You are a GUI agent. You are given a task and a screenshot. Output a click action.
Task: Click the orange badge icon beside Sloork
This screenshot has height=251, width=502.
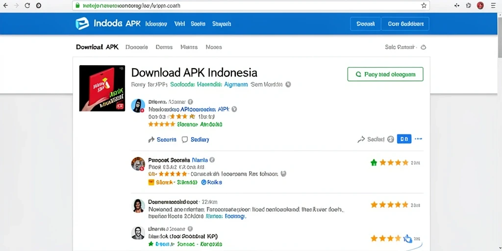pos(151,182)
